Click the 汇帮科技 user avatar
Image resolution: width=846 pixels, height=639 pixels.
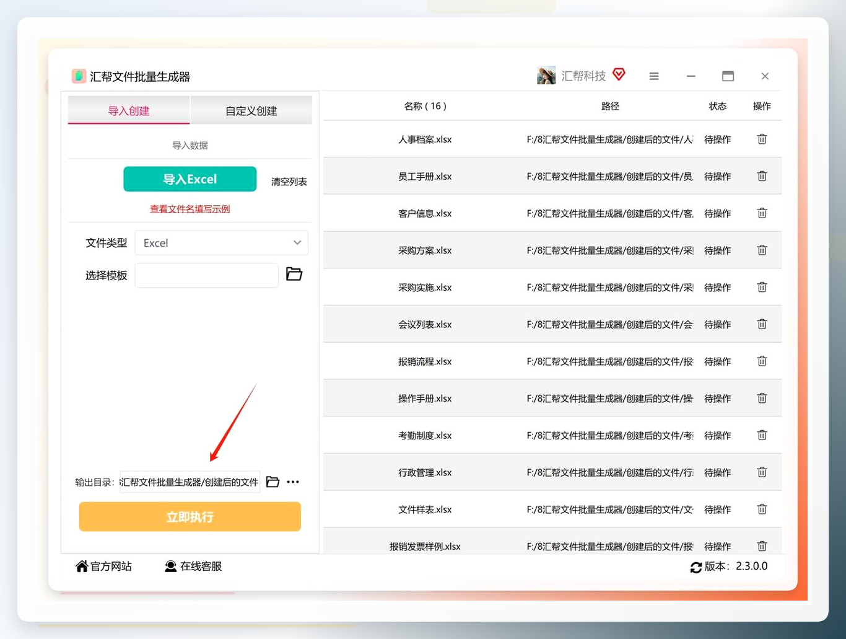click(x=546, y=76)
